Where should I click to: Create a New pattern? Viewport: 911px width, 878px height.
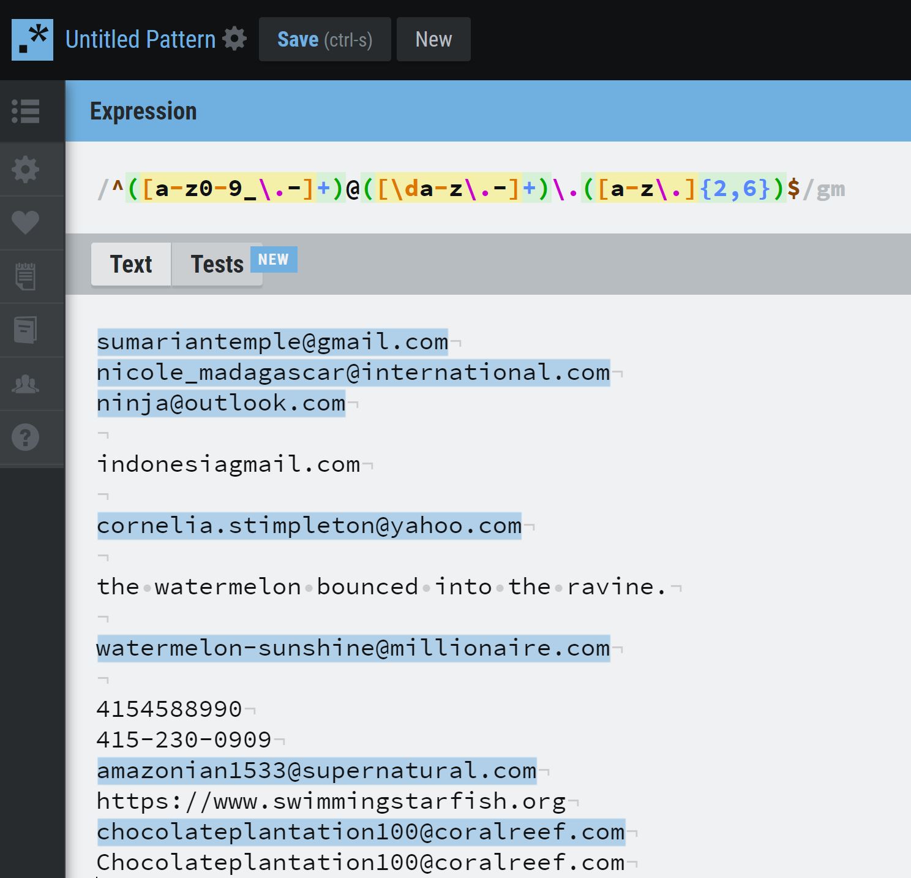point(433,39)
